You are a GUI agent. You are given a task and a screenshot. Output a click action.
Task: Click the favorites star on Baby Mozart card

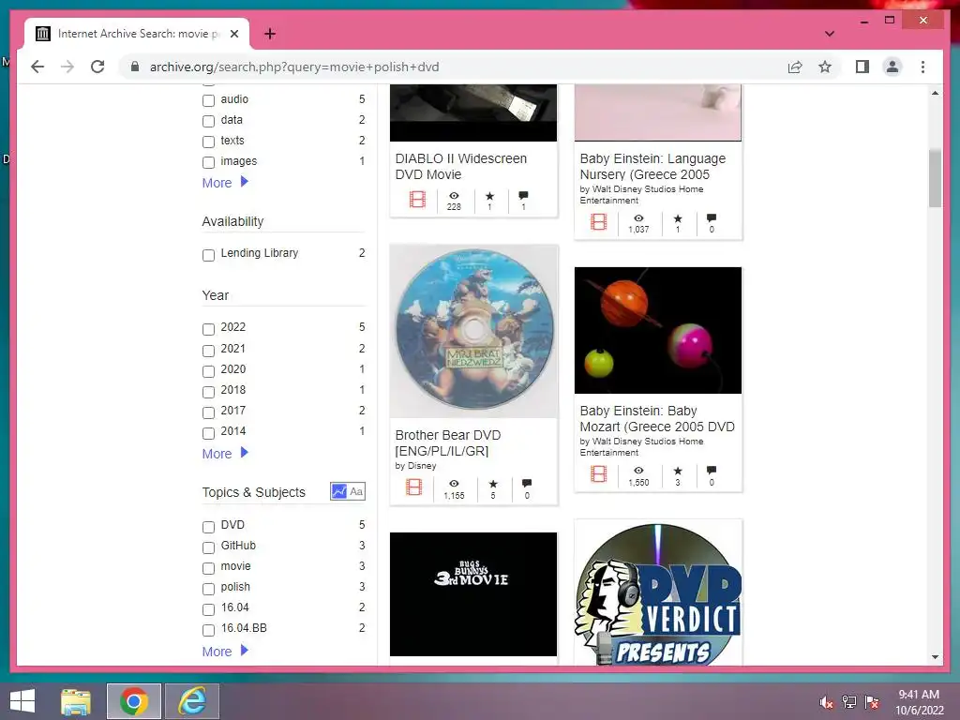(678, 471)
